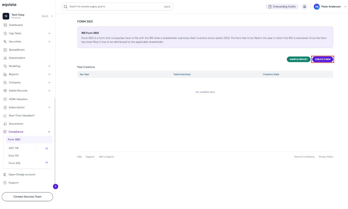Focus the search people, pages, grants field
348x209 pixels.
click(118, 7)
